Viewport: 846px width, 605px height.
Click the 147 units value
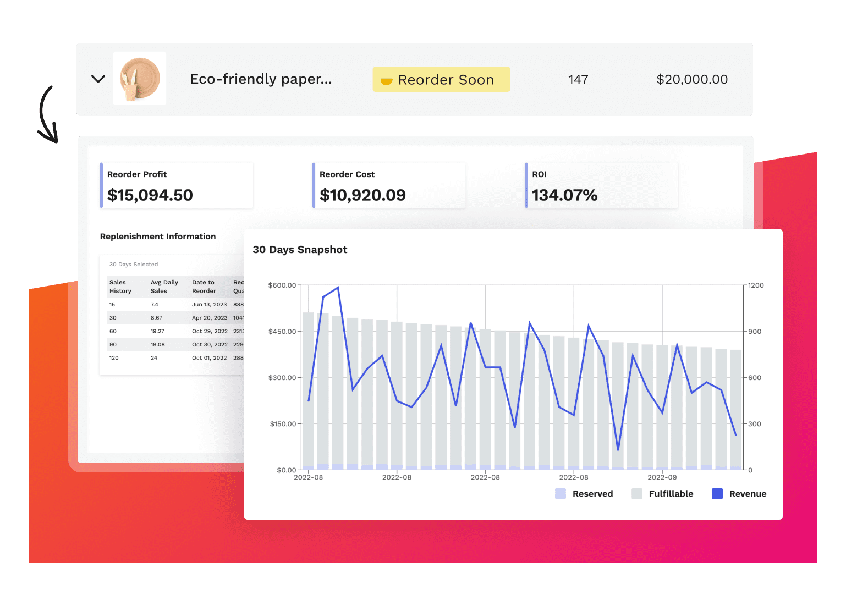(578, 80)
